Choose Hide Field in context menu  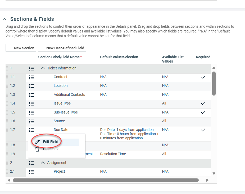51,149
